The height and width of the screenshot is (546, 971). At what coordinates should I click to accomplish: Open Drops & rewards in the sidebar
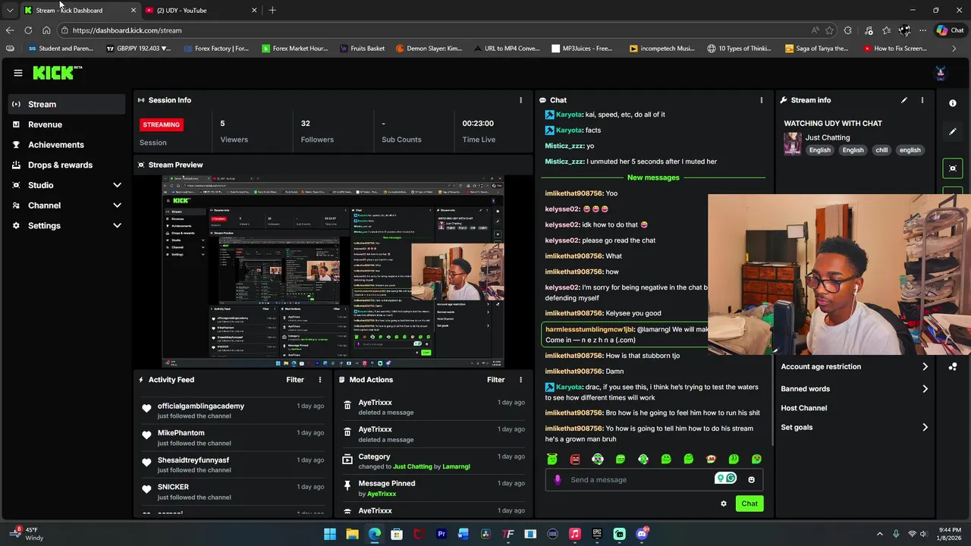67,165
